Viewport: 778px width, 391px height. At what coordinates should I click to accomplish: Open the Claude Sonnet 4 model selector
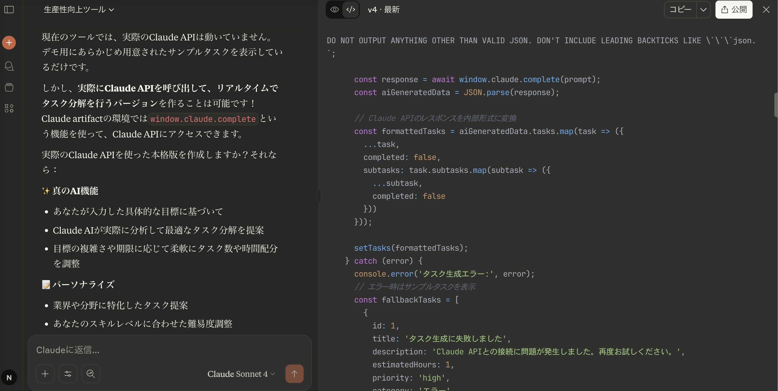coord(241,374)
